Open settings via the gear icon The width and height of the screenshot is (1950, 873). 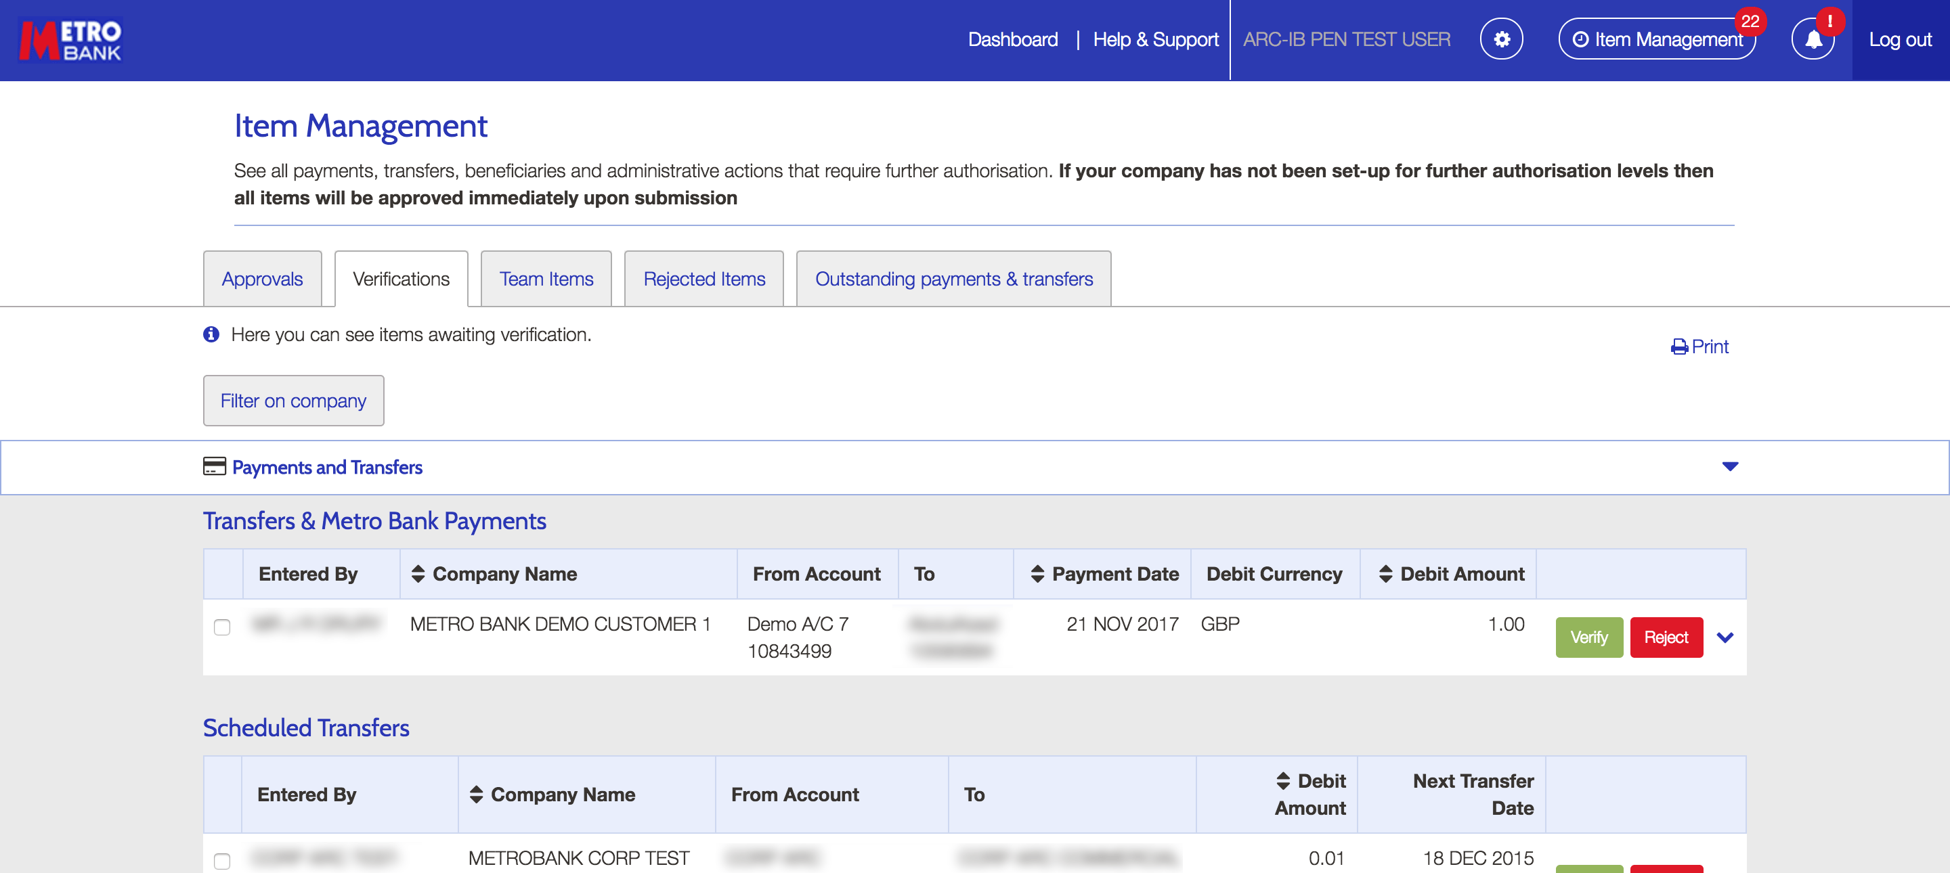coord(1502,39)
